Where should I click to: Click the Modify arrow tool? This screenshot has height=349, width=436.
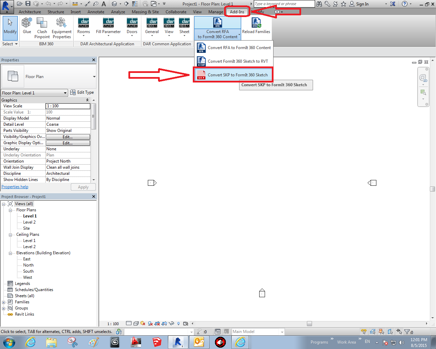click(10, 28)
